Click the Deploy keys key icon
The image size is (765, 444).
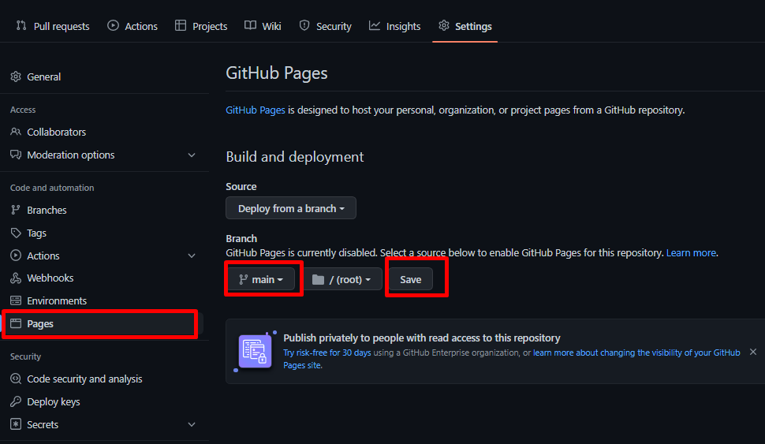coord(16,401)
